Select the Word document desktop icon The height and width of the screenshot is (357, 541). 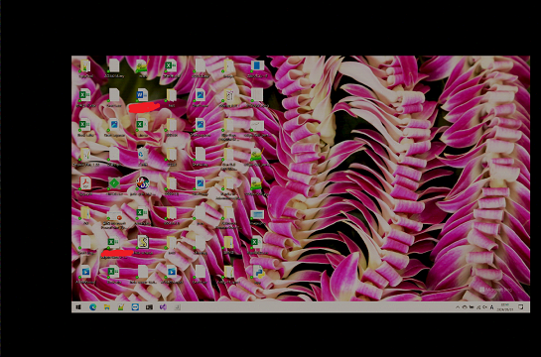click(x=142, y=95)
